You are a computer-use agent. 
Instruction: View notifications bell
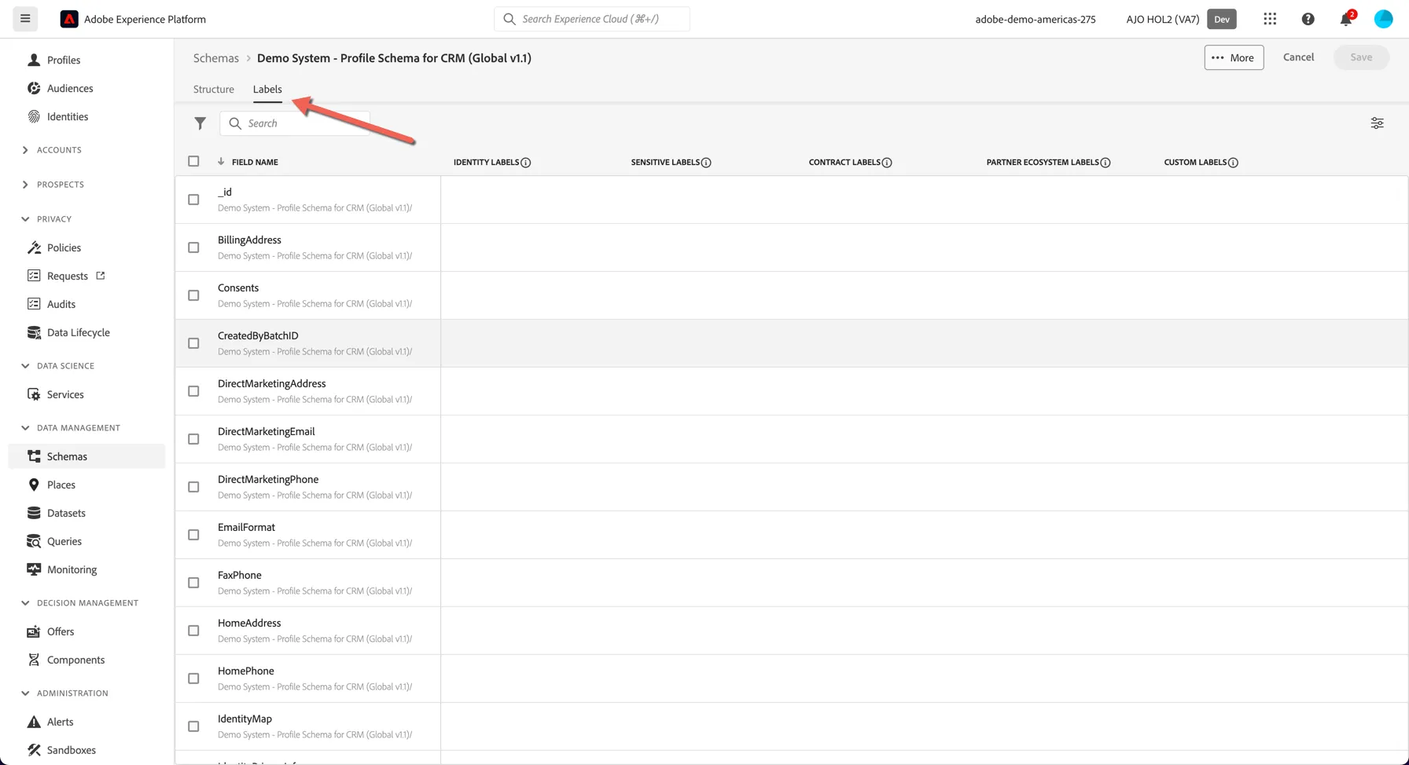(1346, 19)
